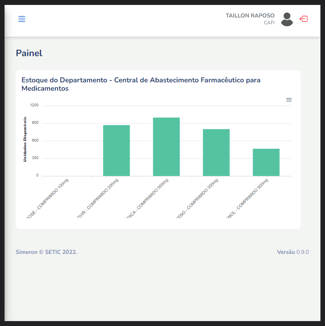Click the AMOL COMPRIMIDO 500mg axis label
Image resolution: width=325 pixels, height=326 pixels.
(247, 198)
